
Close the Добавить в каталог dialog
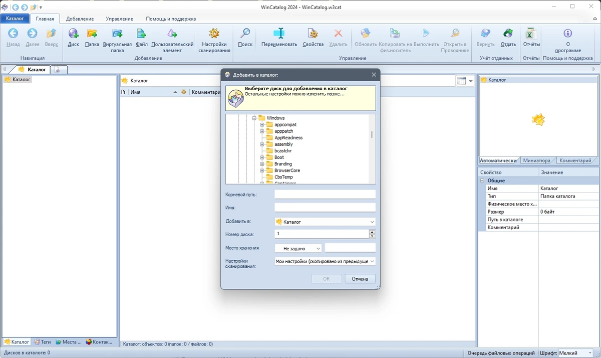point(374,75)
